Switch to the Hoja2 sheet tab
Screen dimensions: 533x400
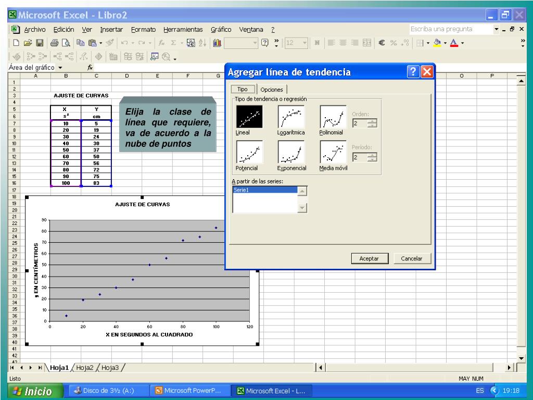click(85, 368)
